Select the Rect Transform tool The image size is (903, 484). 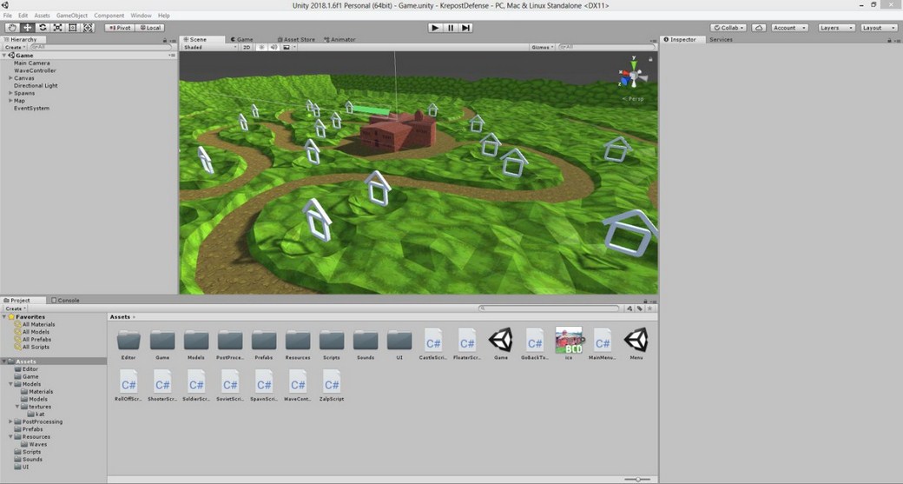pos(72,28)
